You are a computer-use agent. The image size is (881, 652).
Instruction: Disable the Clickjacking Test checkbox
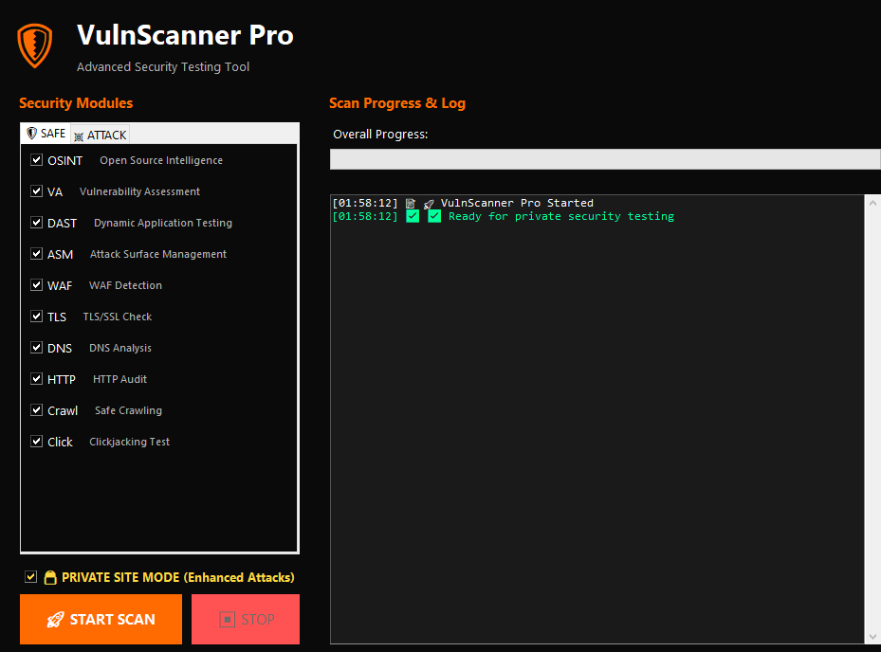(37, 442)
